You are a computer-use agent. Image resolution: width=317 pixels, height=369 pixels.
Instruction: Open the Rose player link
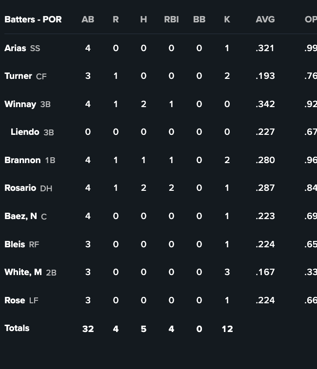click(x=15, y=300)
